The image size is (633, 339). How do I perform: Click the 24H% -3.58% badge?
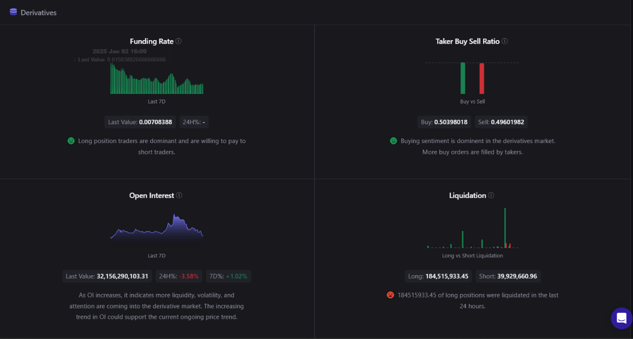[x=179, y=276]
